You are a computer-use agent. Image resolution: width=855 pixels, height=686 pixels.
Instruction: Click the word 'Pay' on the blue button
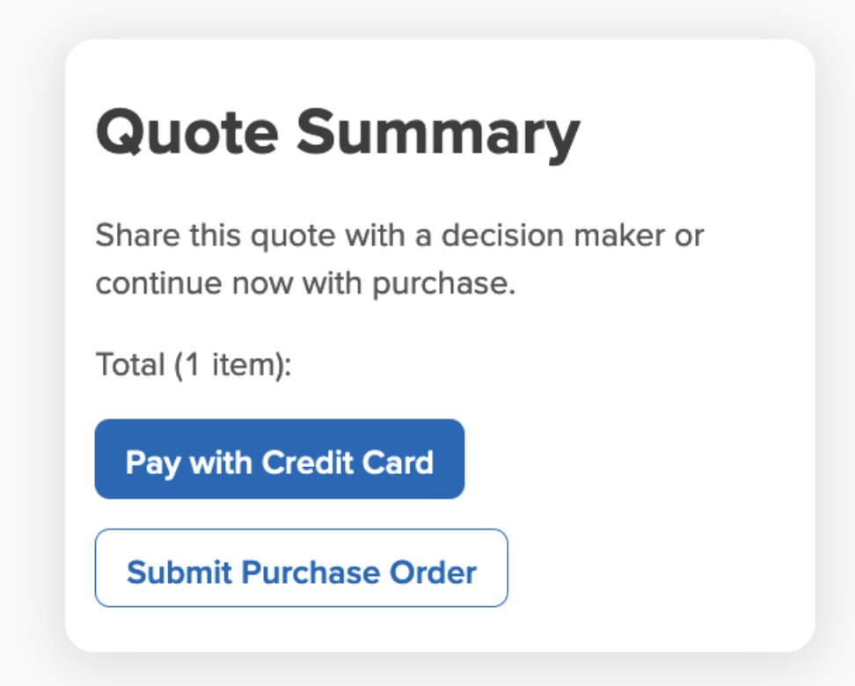tap(153, 464)
